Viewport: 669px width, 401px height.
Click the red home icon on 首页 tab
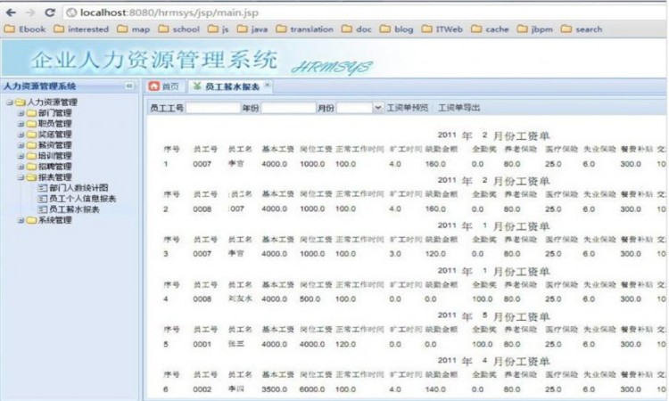tap(154, 86)
